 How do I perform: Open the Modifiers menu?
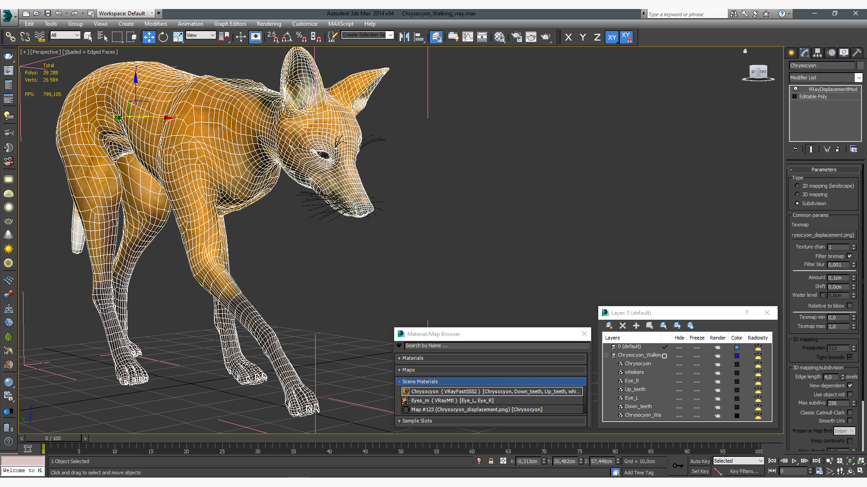[x=156, y=24]
